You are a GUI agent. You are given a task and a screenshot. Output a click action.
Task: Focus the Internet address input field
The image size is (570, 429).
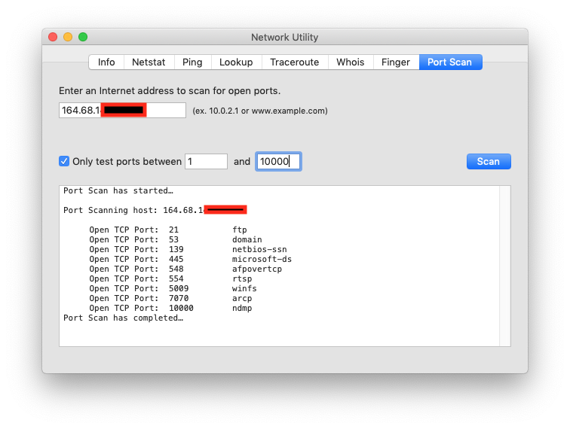[x=122, y=110]
